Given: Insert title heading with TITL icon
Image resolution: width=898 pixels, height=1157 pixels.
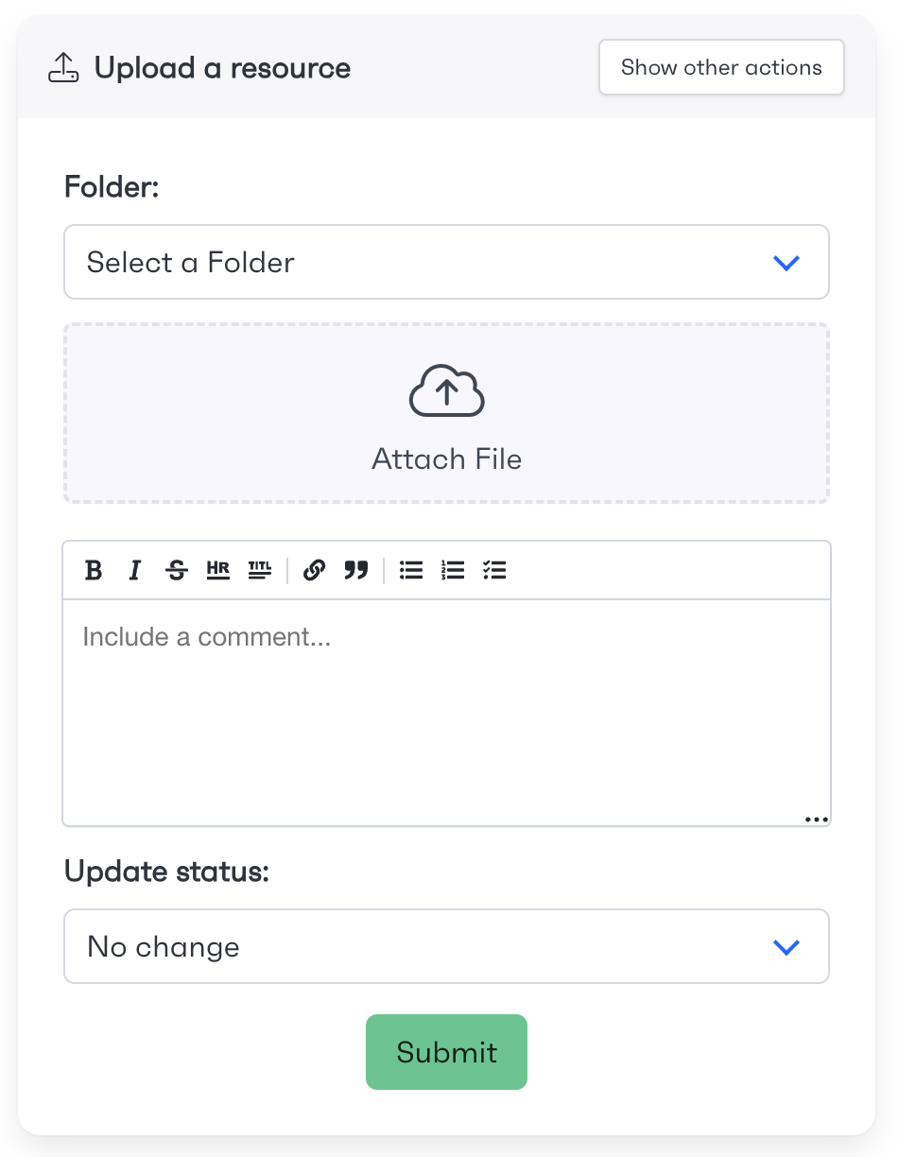Looking at the screenshot, I should 260,570.
